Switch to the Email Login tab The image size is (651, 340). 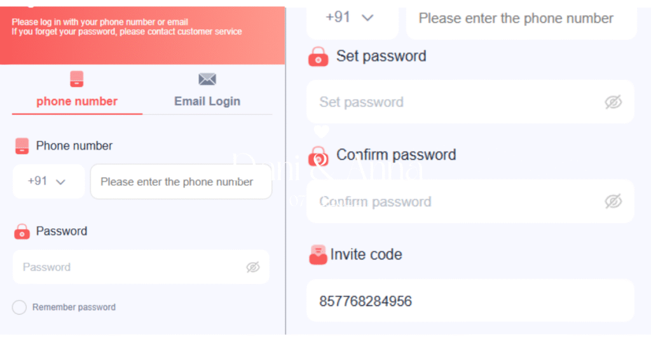[207, 101]
